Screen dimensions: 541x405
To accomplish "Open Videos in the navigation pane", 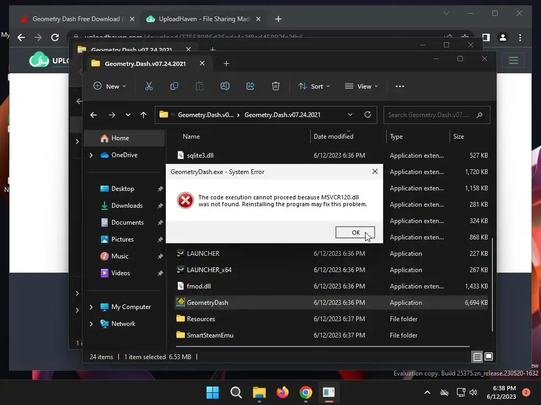I will [120, 273].
